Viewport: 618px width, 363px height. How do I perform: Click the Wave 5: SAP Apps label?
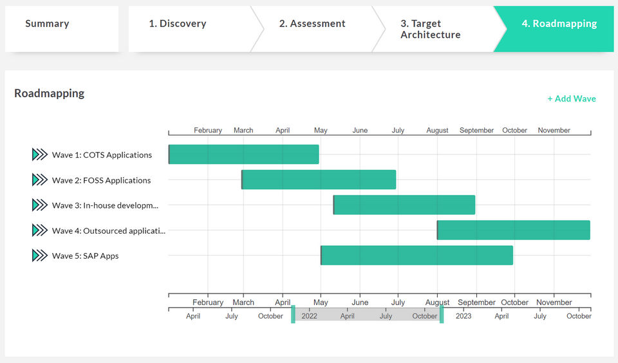tap(85, 256)
